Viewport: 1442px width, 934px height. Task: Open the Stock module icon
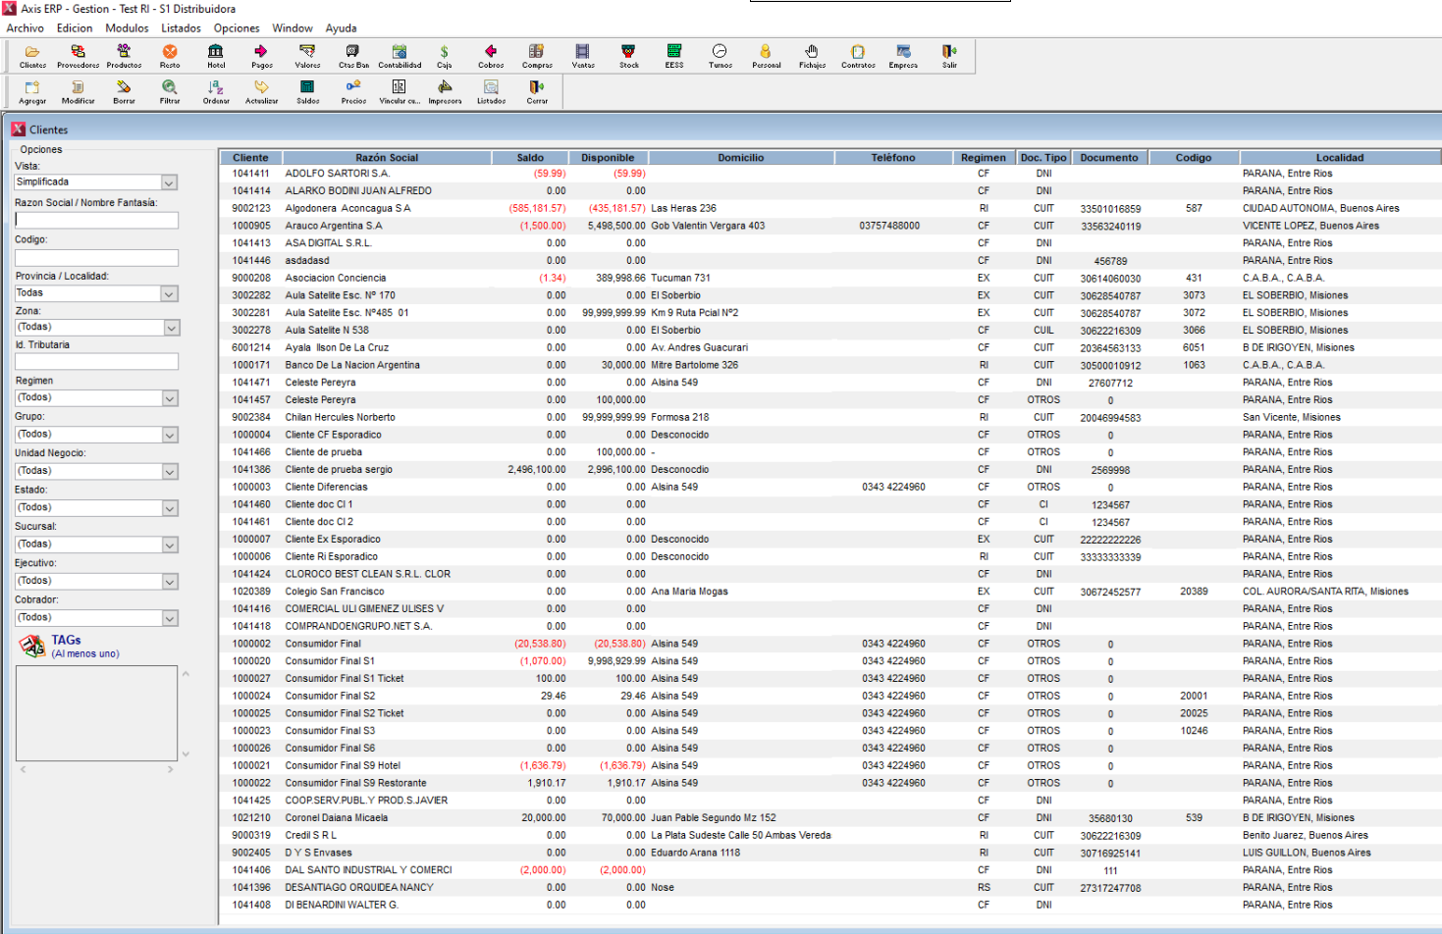(x=629, y=55)
